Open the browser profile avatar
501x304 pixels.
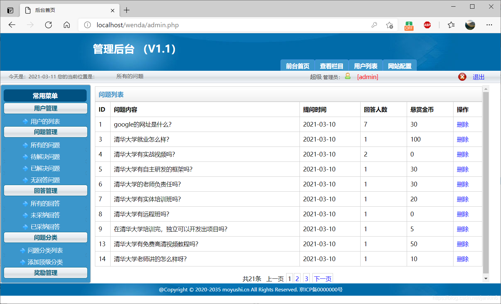[470, 25]
